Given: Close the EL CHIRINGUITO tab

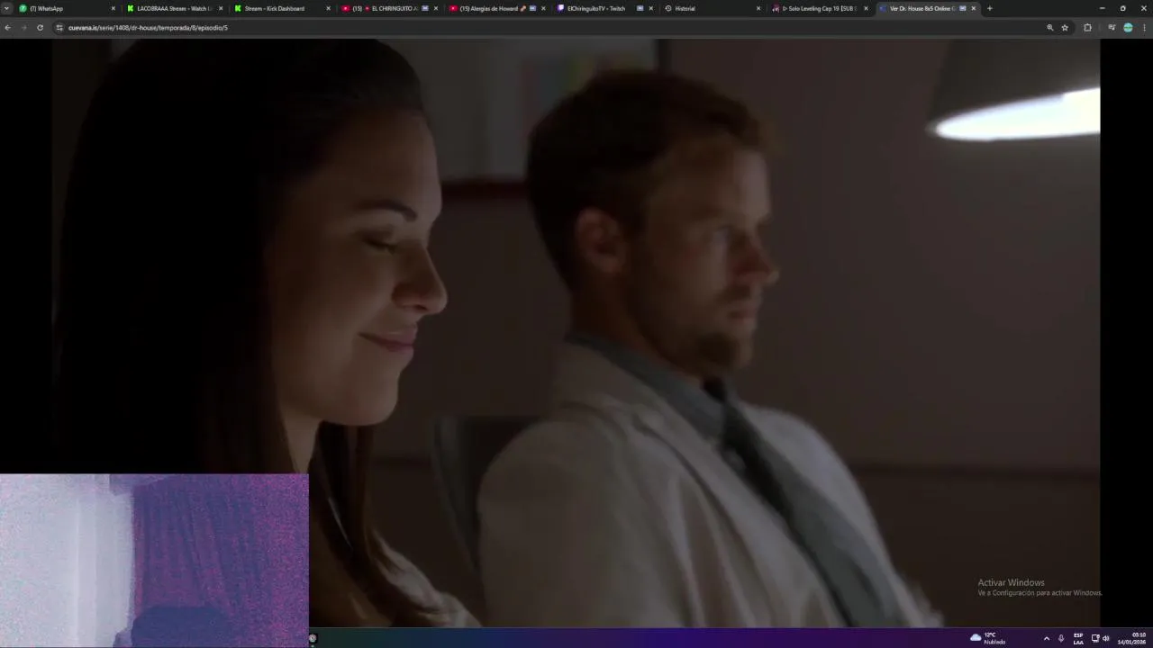Looking at the screenshot, I should click(x=436, y=8).
